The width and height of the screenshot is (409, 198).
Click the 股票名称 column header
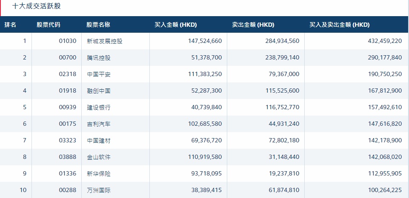98,25
